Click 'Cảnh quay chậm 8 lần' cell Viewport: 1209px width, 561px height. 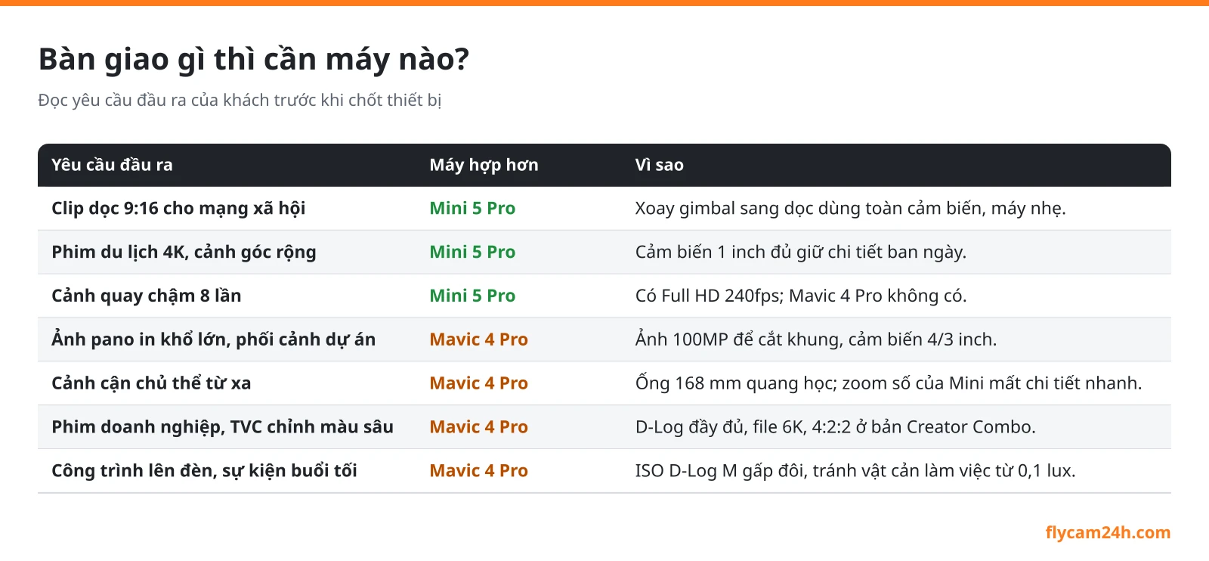click(x=146, y=296)
